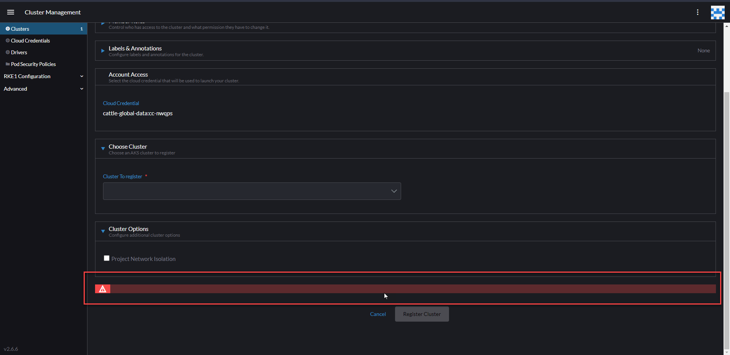Screen dimensions: 730x355
Task: Click the Rancher logo
Action: 718,12
